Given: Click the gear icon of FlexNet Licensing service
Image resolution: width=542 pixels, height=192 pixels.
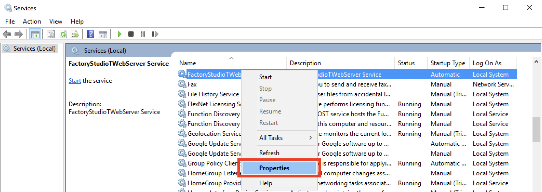Looking at the screenshot, I should coord(182,104).
